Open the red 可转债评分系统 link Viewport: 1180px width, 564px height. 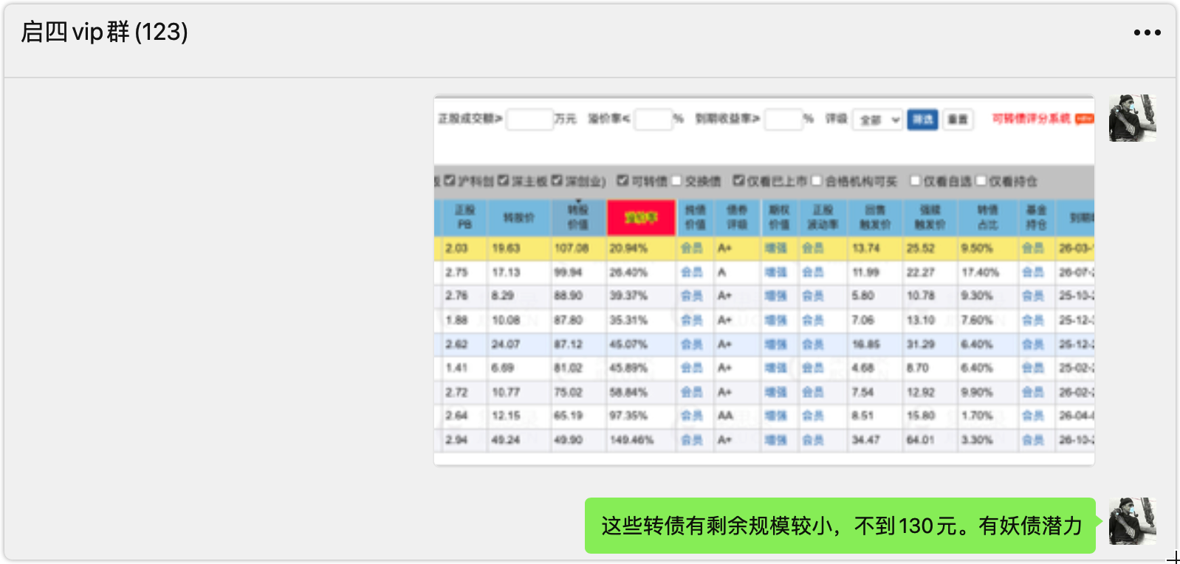(1031, 119)
